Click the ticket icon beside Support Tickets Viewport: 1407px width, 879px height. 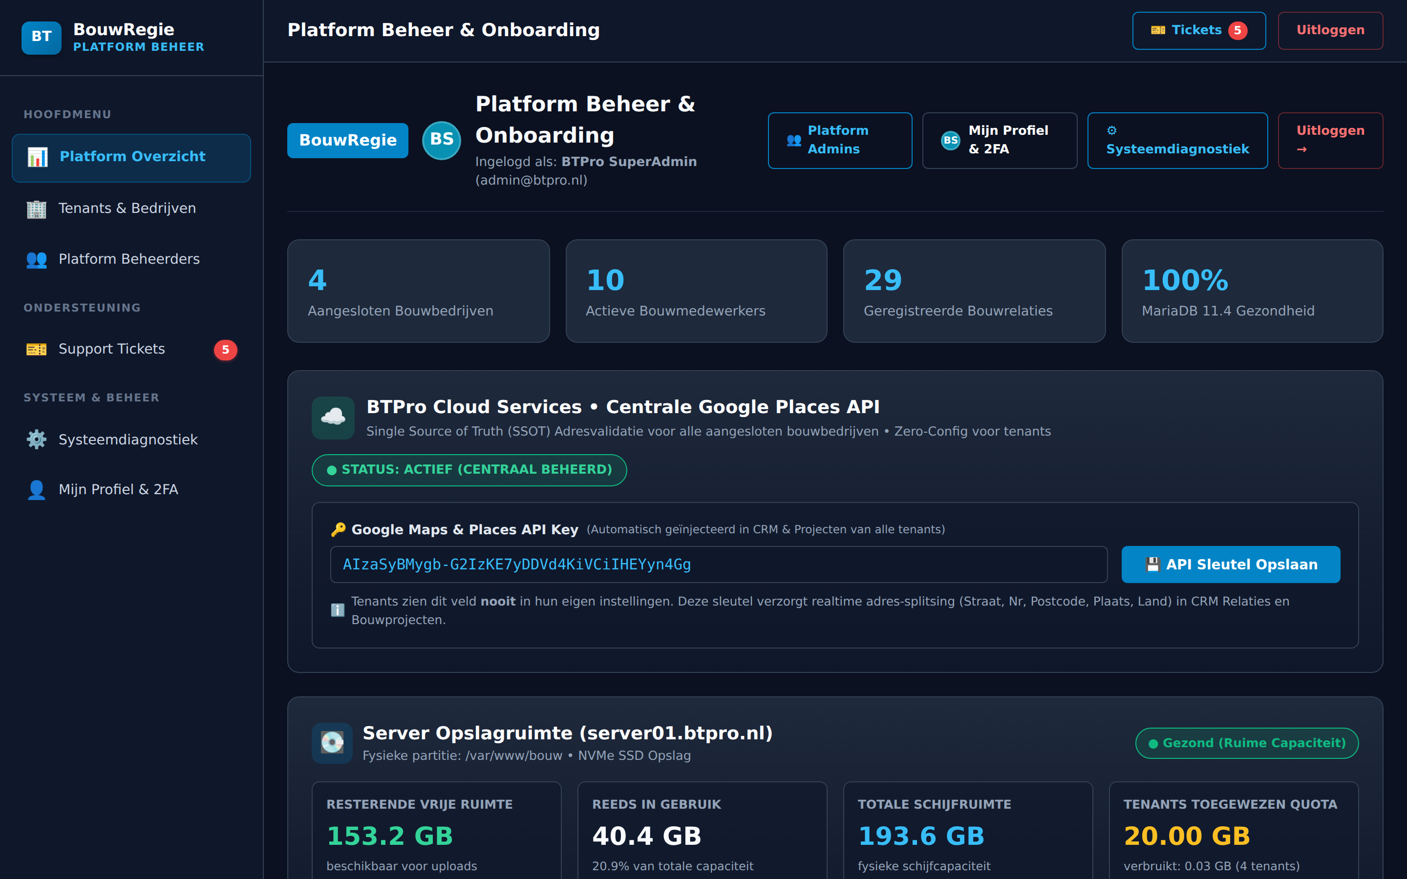pyautogui.click(x=36, y=349)
